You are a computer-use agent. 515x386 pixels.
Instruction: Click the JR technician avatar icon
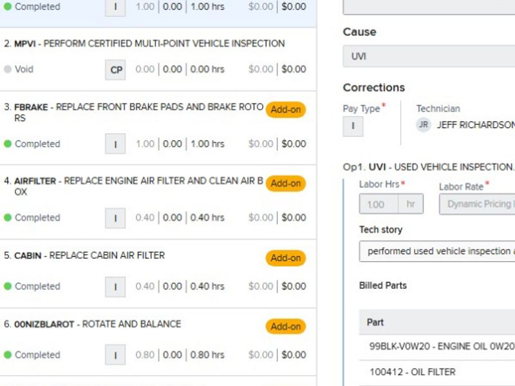[424, 125]
